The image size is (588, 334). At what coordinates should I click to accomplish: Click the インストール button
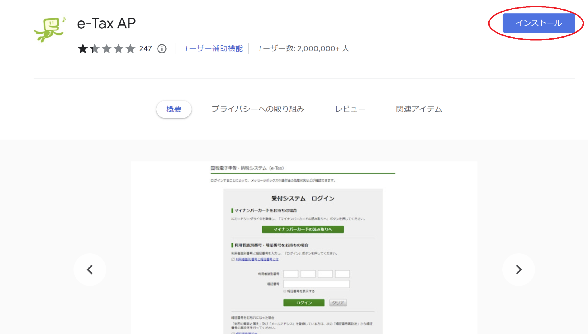[539, 23]
